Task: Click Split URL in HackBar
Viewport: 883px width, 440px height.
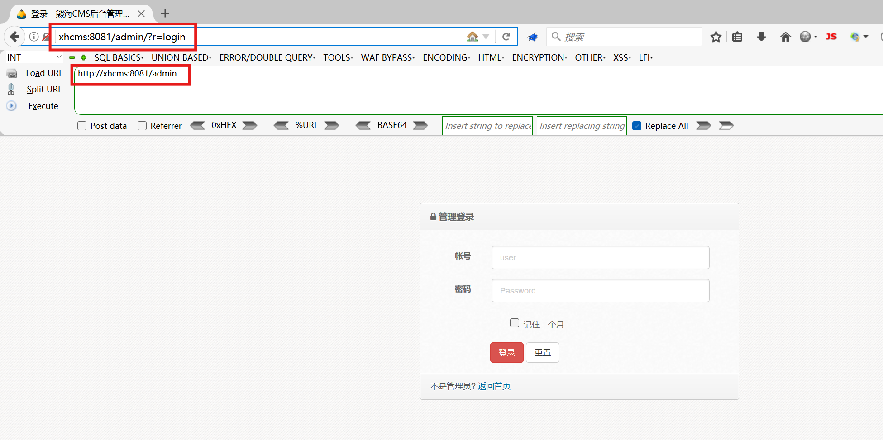Action: point(44,90)
